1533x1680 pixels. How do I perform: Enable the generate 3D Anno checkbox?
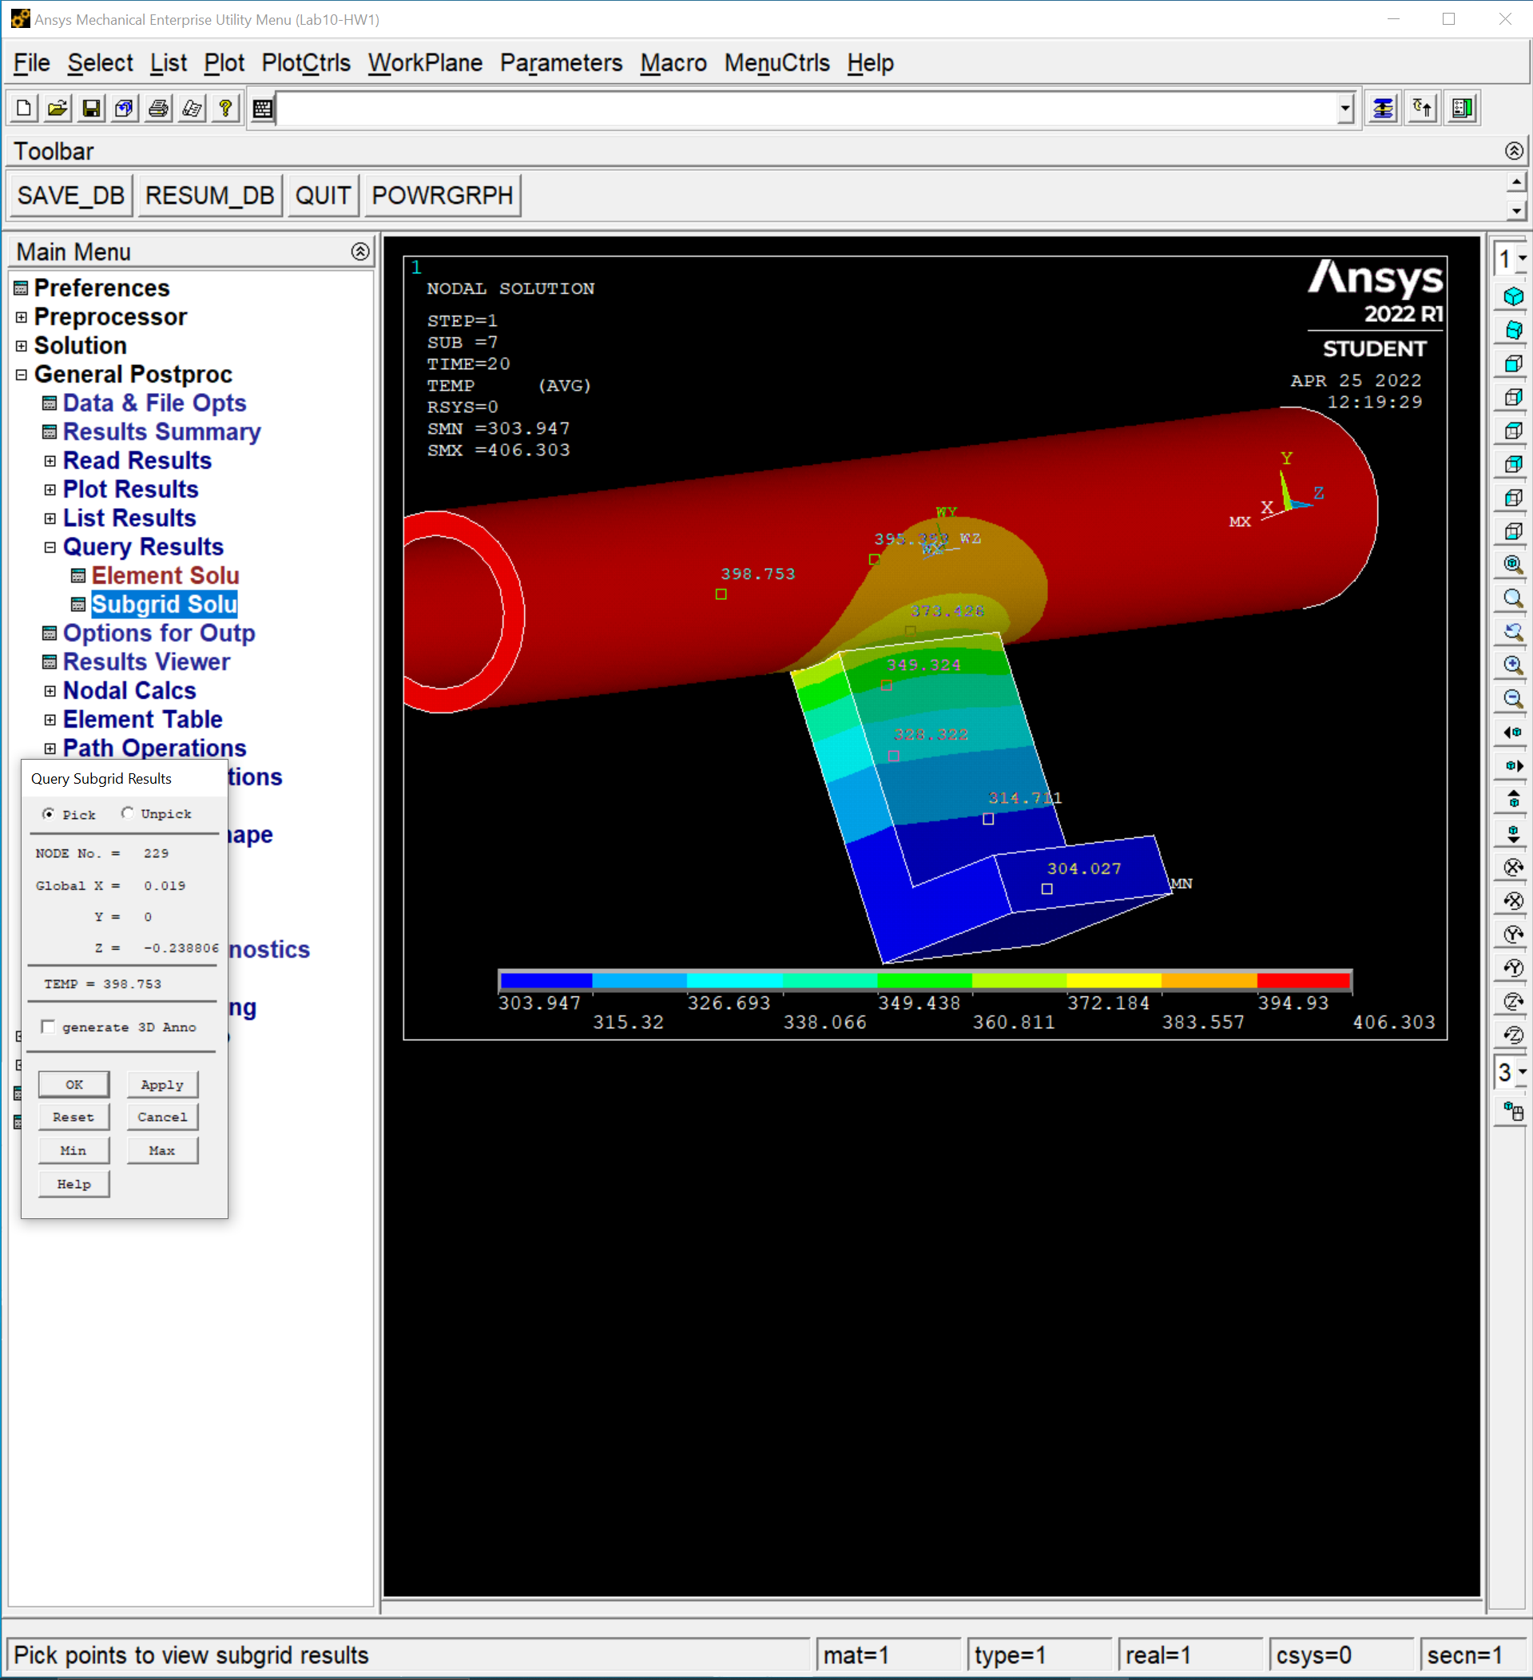coord(48,1026)
